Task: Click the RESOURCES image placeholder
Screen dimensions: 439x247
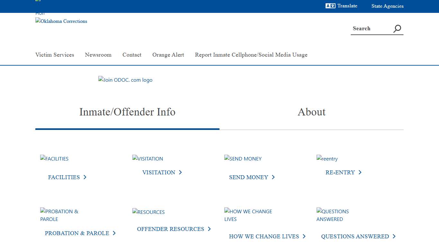Action: point(148,212)
